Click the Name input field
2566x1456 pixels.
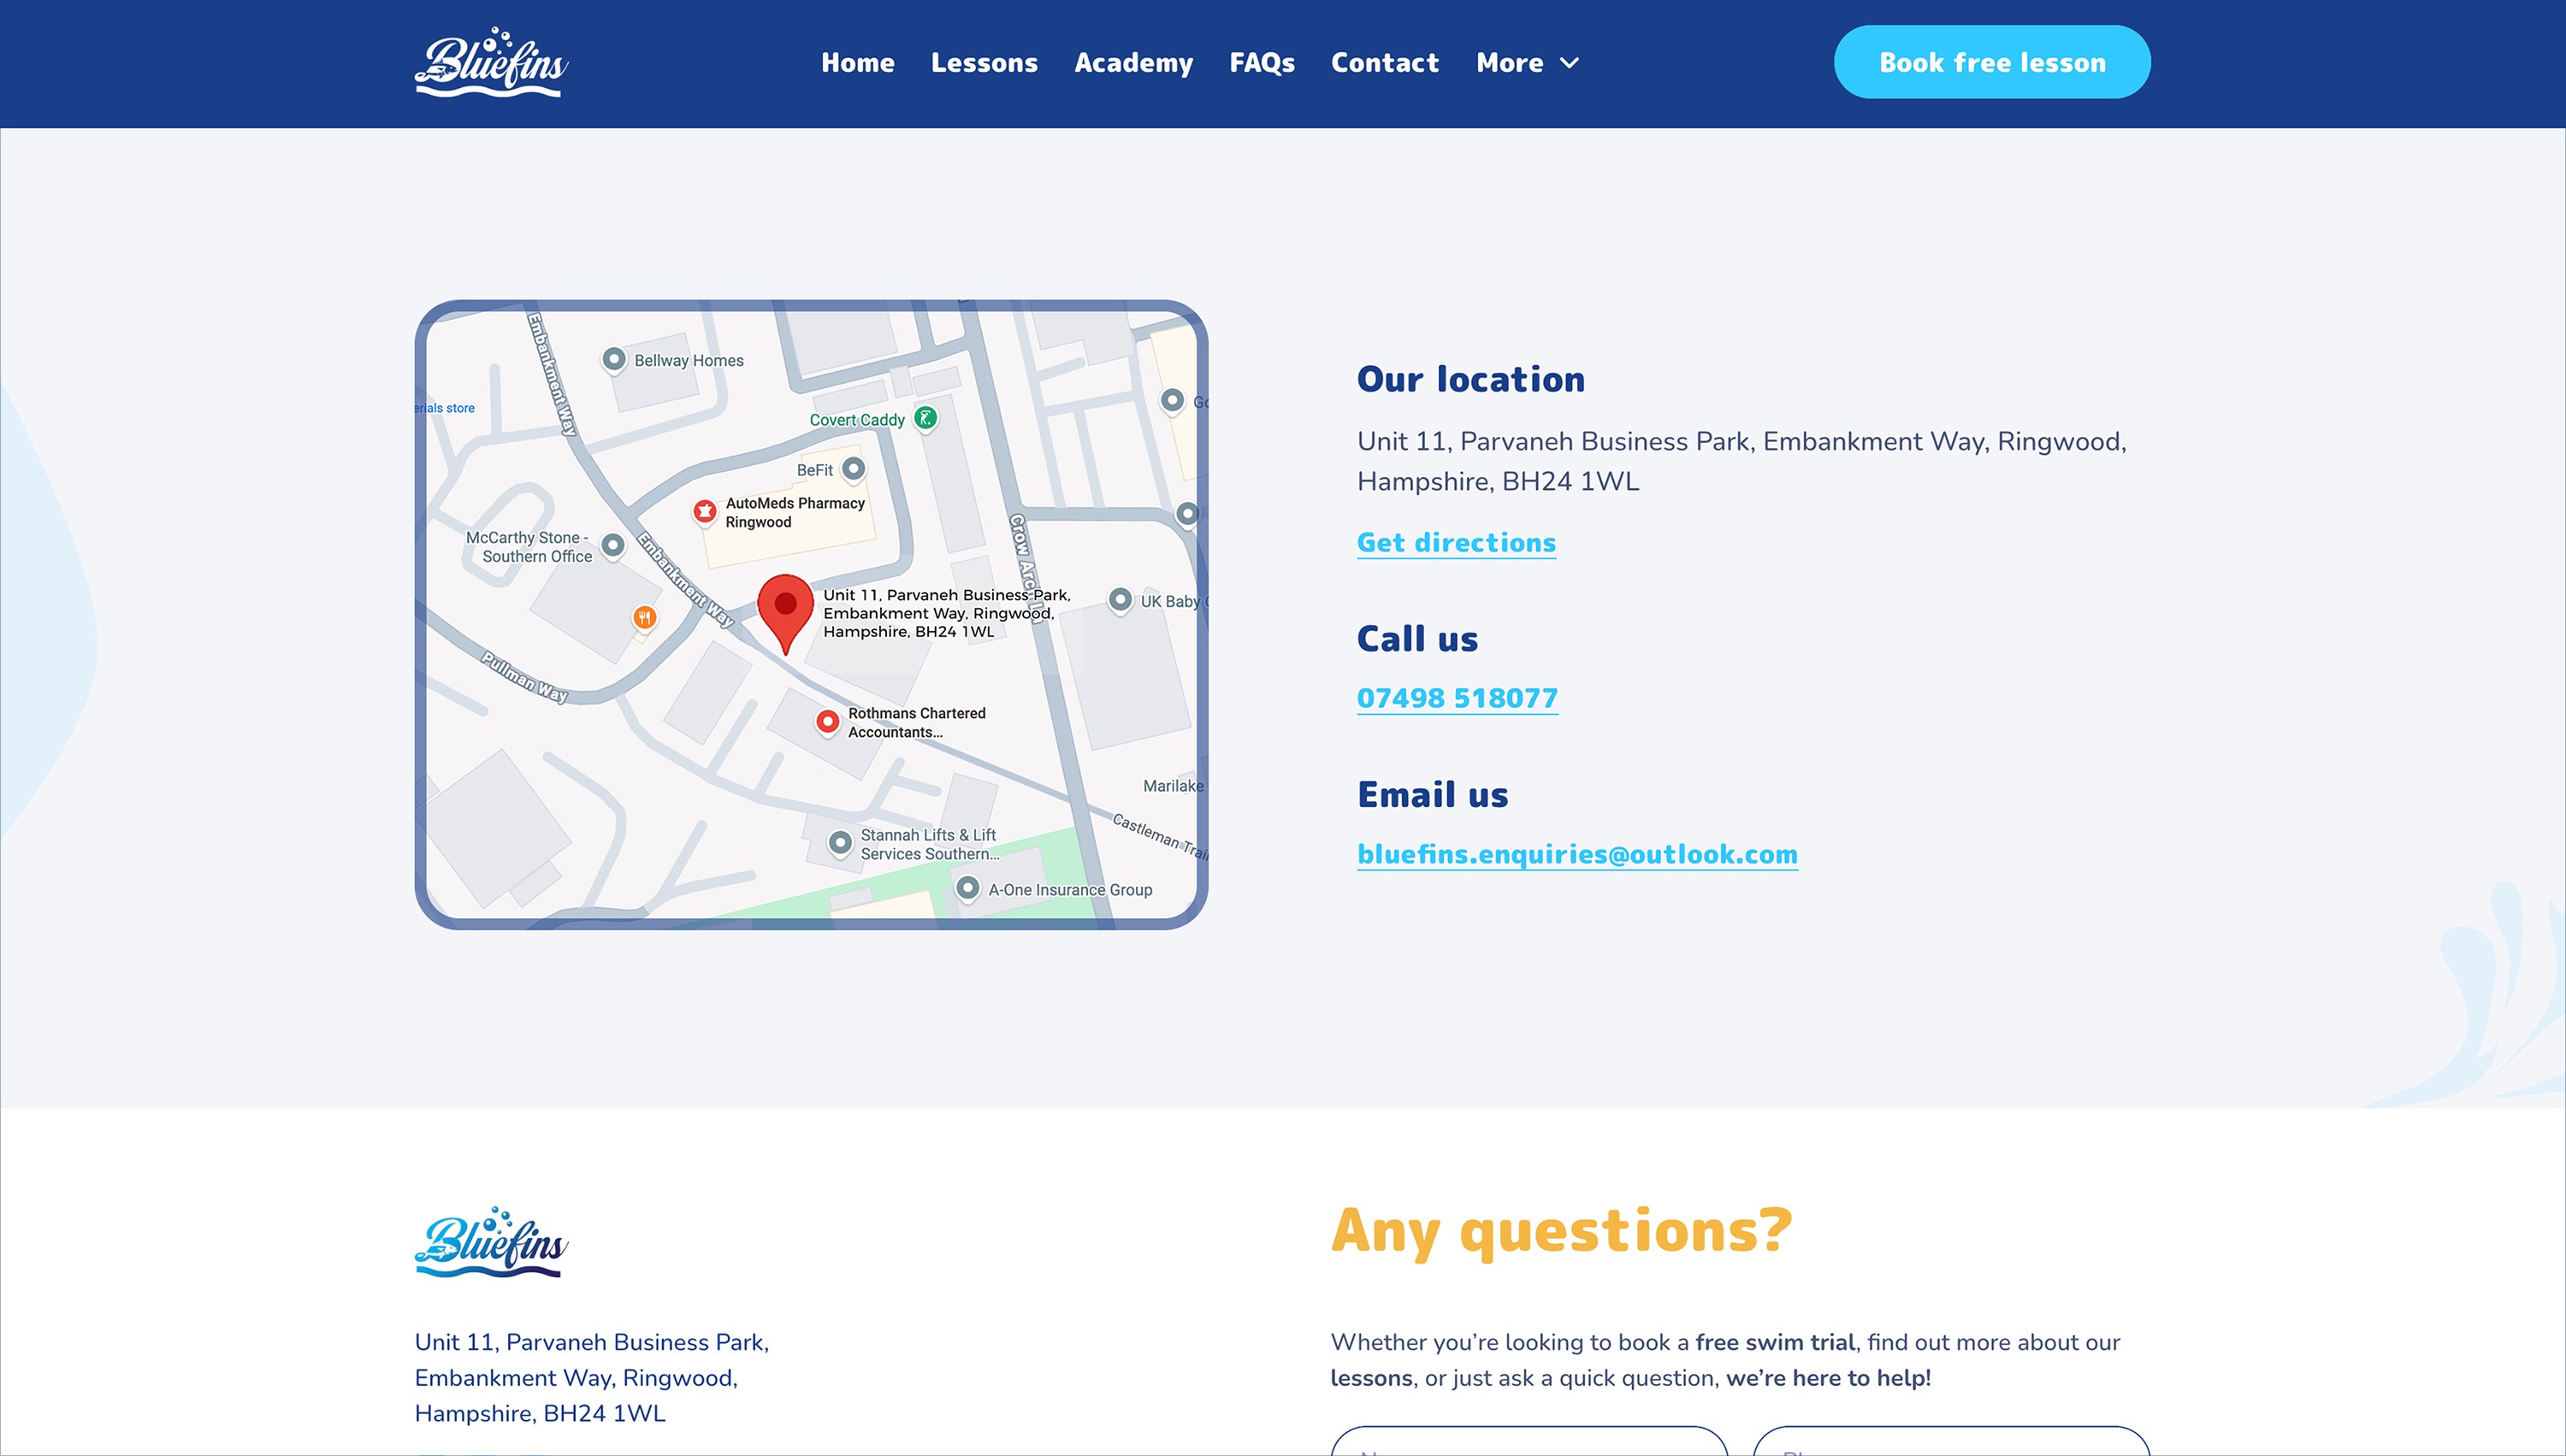coord(1528,1447)
